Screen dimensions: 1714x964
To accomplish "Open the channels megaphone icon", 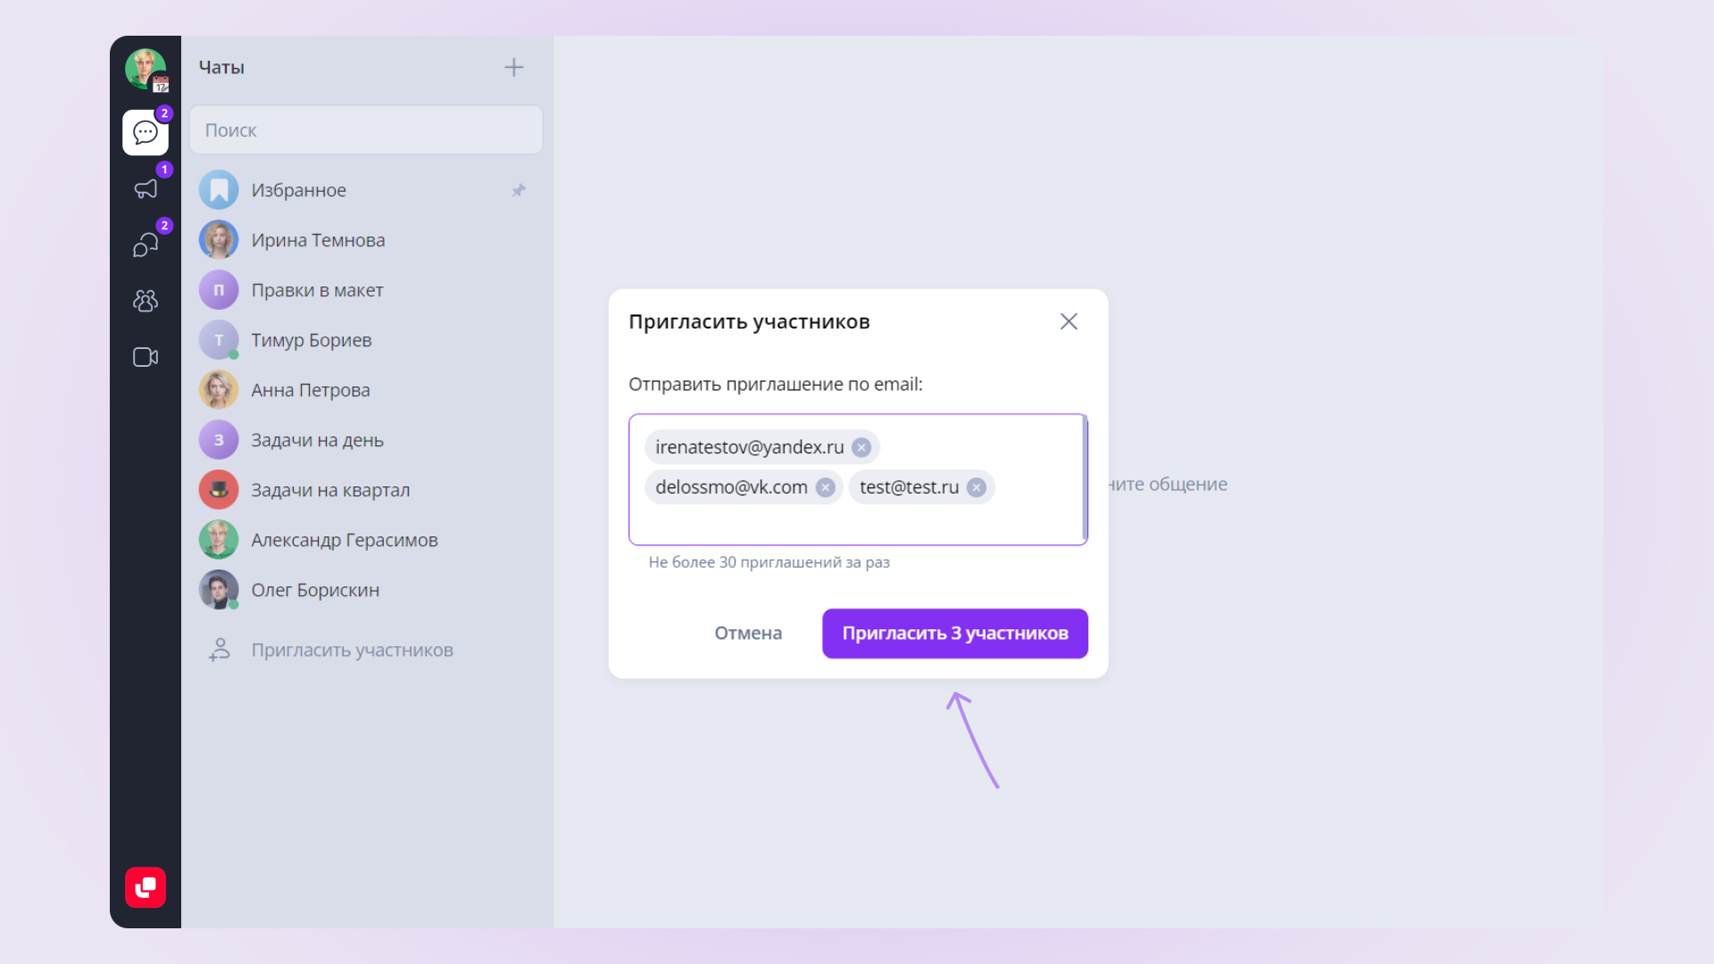I will [x=146, y=188].
